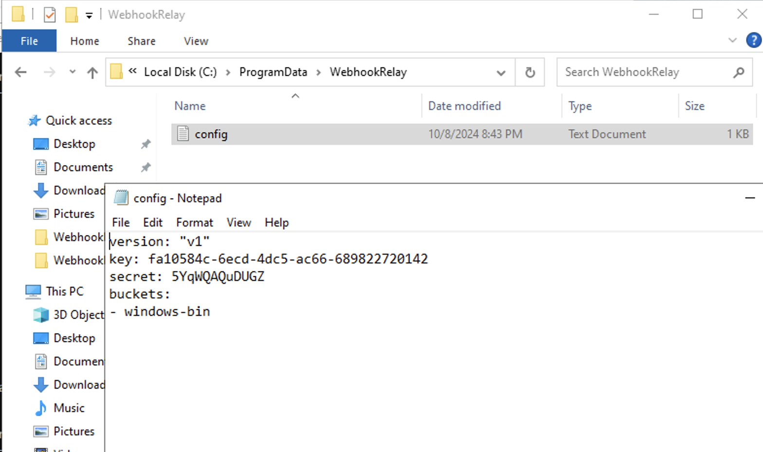Viewport: 763px width, 452px height.
Task: Open Customize Quick Access Toolbar dropdown
Action: pyautogui.click(x=89, y=16)
